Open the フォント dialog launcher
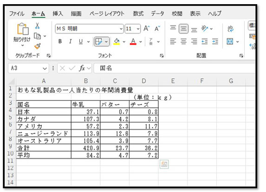This screenshot has width=266, height=192. tap(162, 56)
